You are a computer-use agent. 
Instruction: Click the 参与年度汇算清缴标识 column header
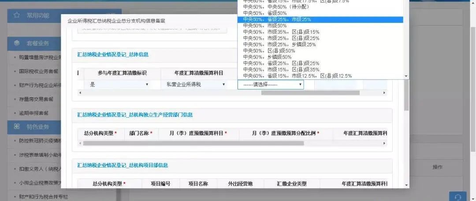click(x=123, y=73)
